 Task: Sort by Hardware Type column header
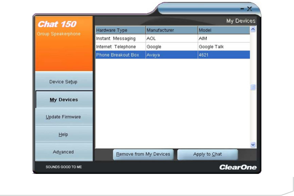[x=120, y=30]
